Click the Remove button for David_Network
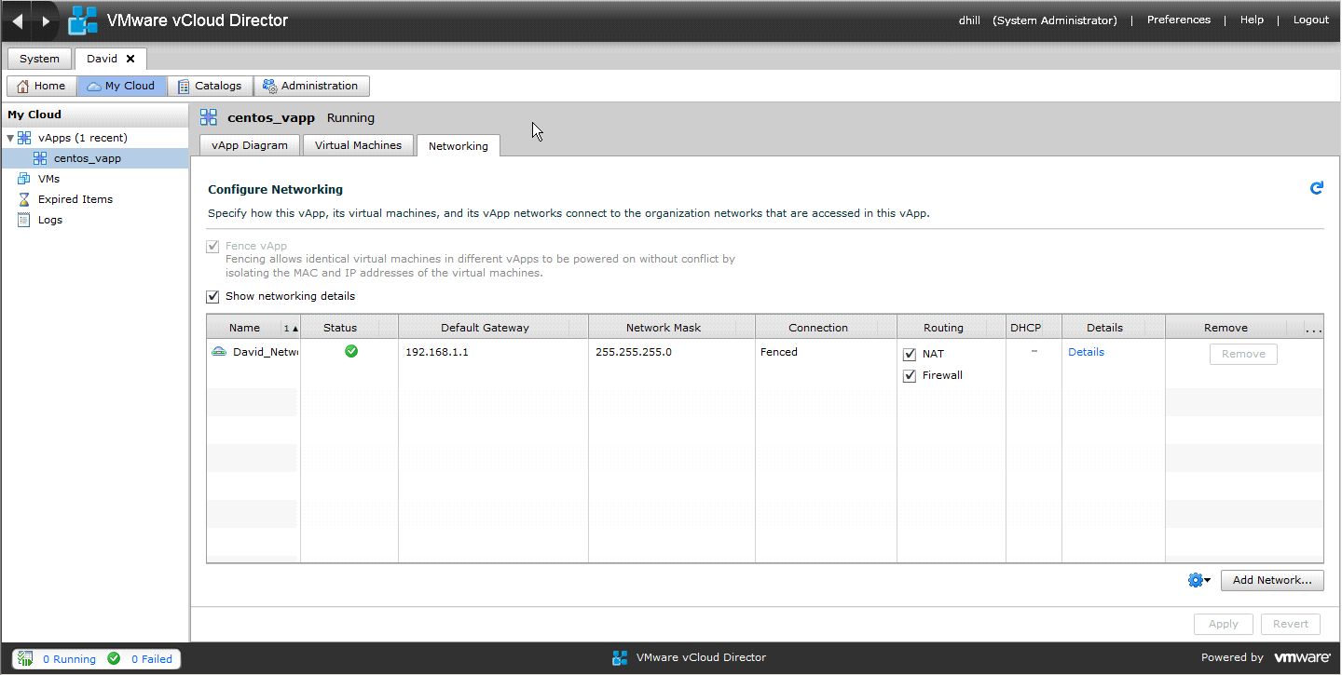The image size is (1342, 675). [x=1243, y=354]
